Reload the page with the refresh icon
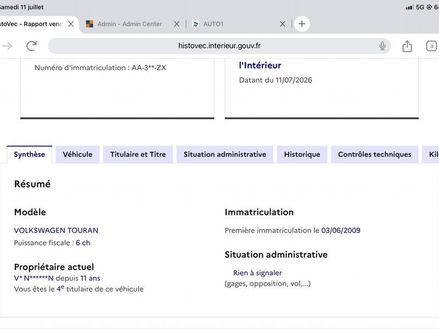This screenshot has width=439, height=329. [31, 46]
